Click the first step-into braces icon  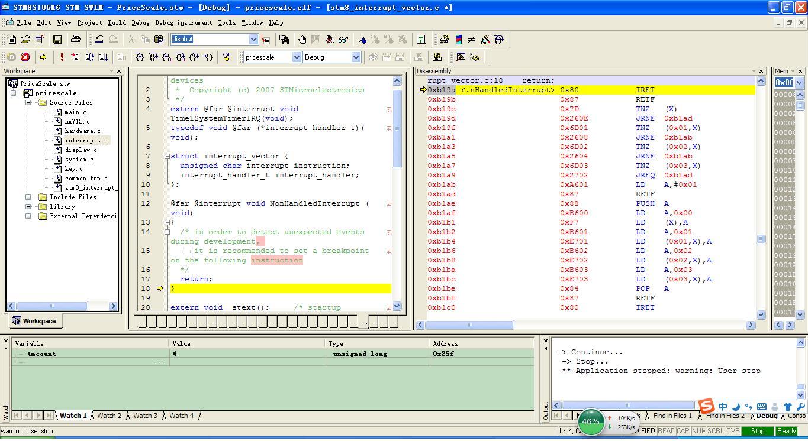tap(140, 57)
